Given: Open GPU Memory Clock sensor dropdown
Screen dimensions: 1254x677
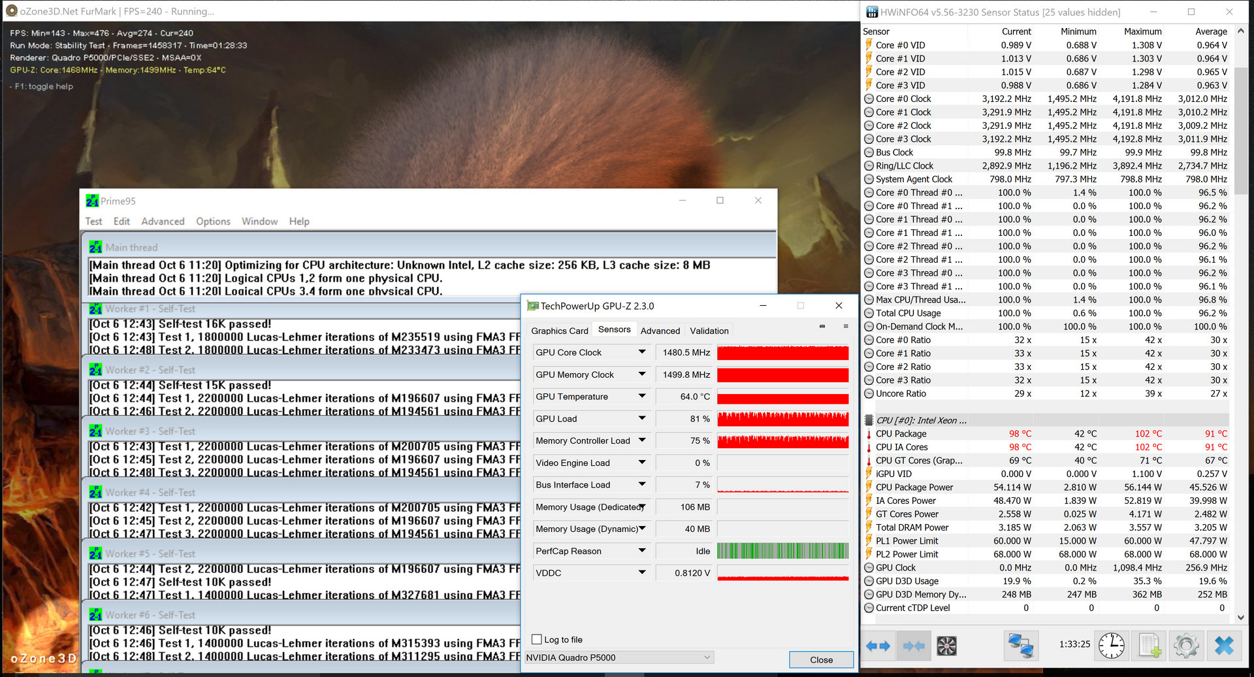Looking at the screenshot, I should 642,374.
